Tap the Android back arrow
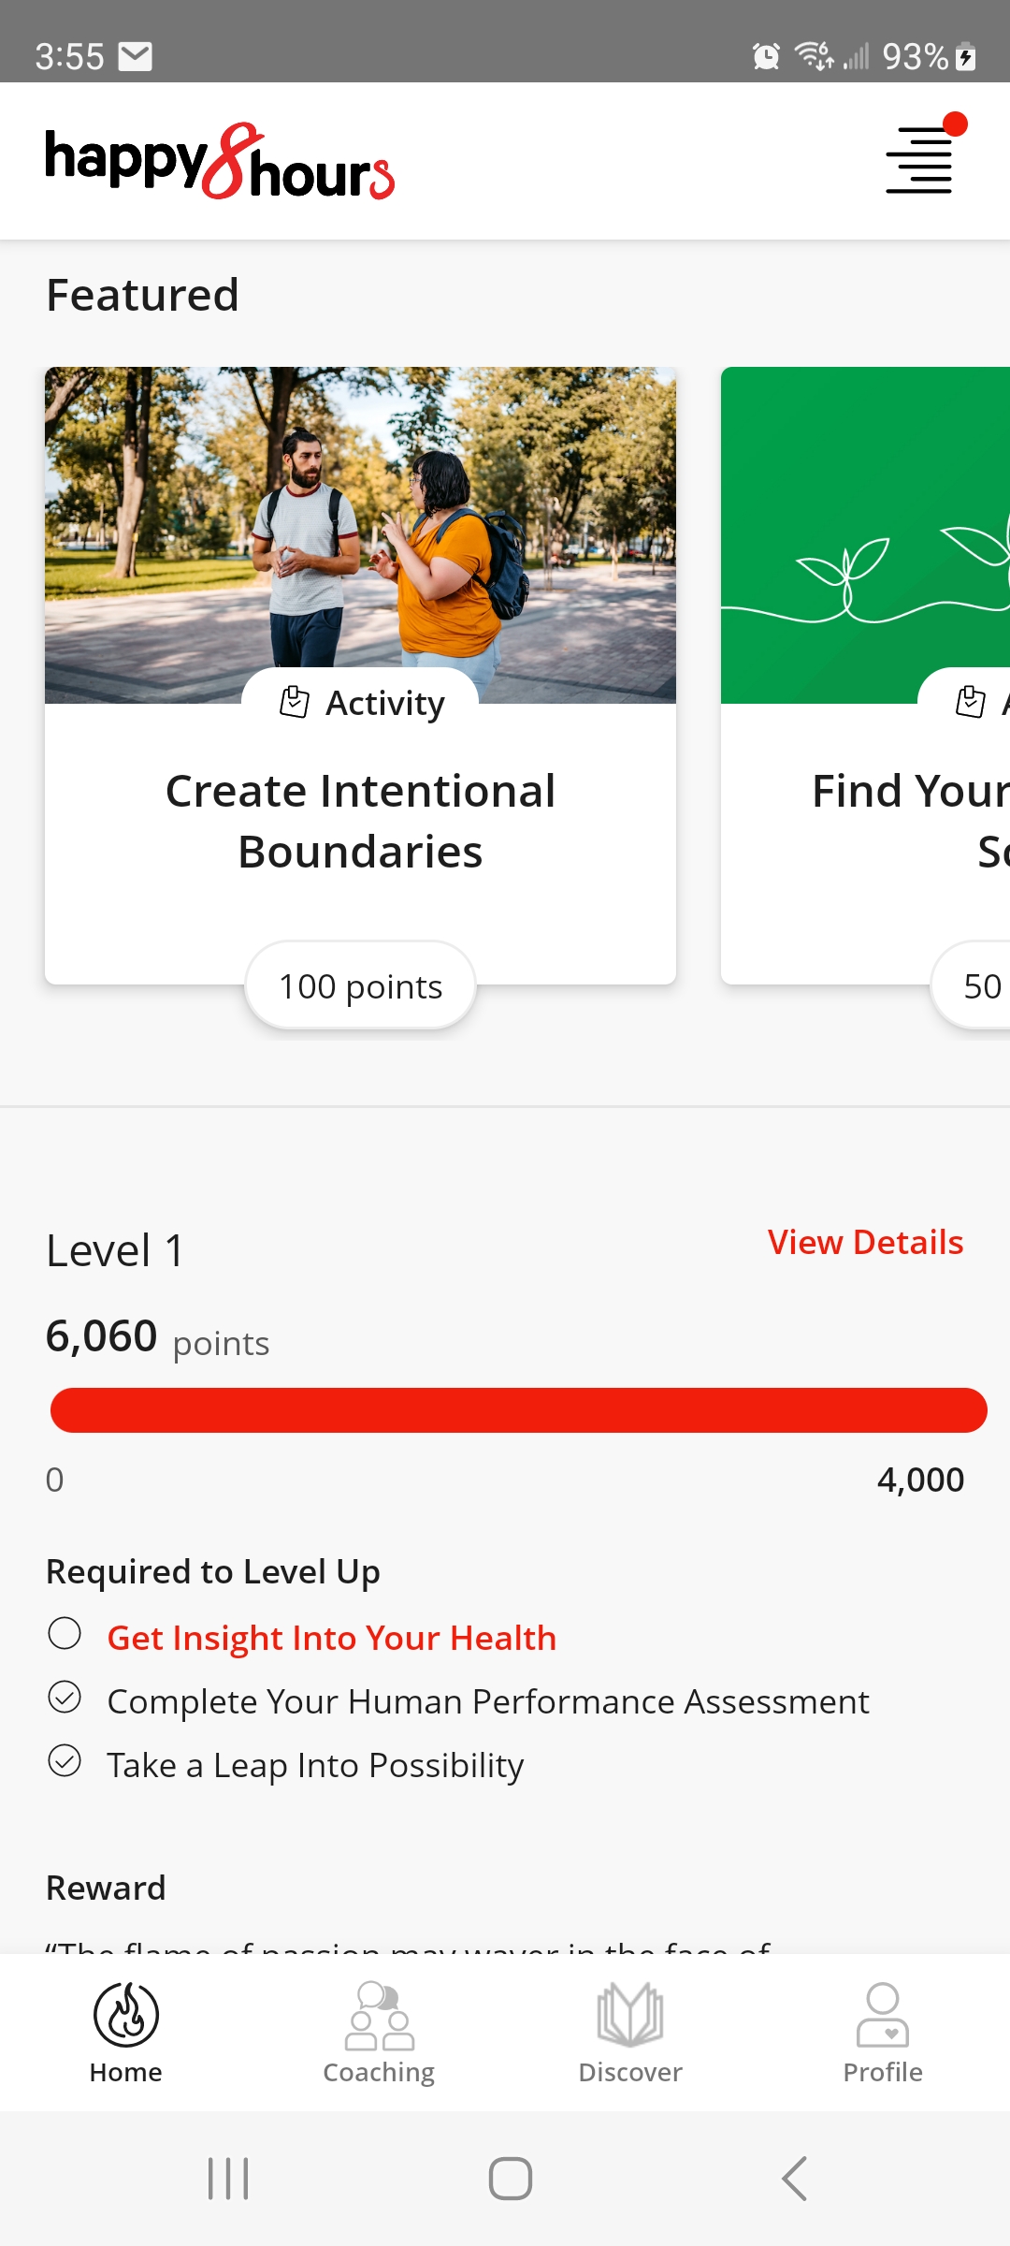 [794, 2179]
